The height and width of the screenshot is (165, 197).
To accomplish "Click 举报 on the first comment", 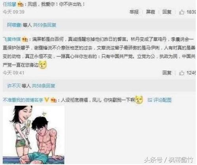I will pos(134,12).
